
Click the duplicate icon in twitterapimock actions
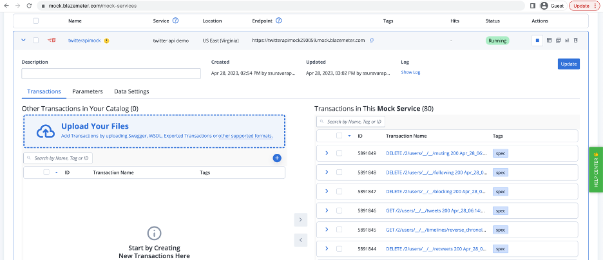559,41
